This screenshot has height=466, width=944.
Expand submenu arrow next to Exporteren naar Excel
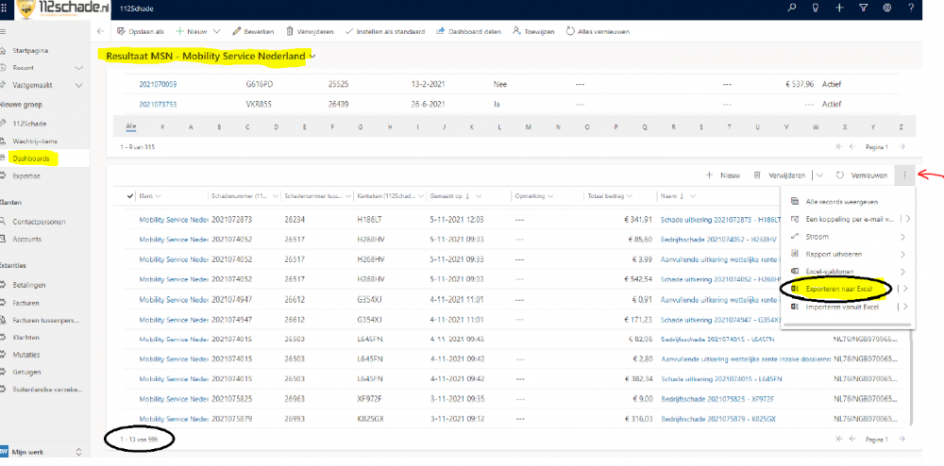click(x=905, y=290)
